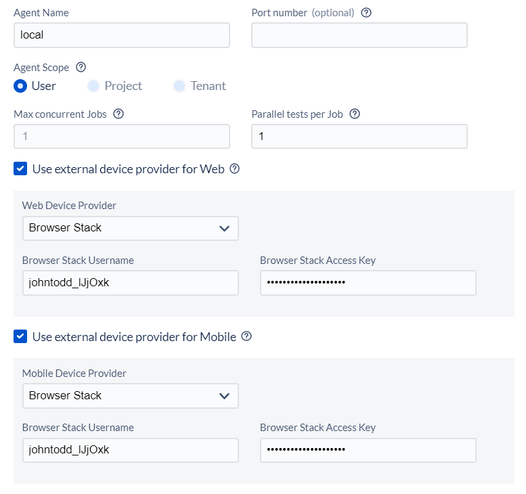Focus the Web Browser Stack Username field

point(131,283)
